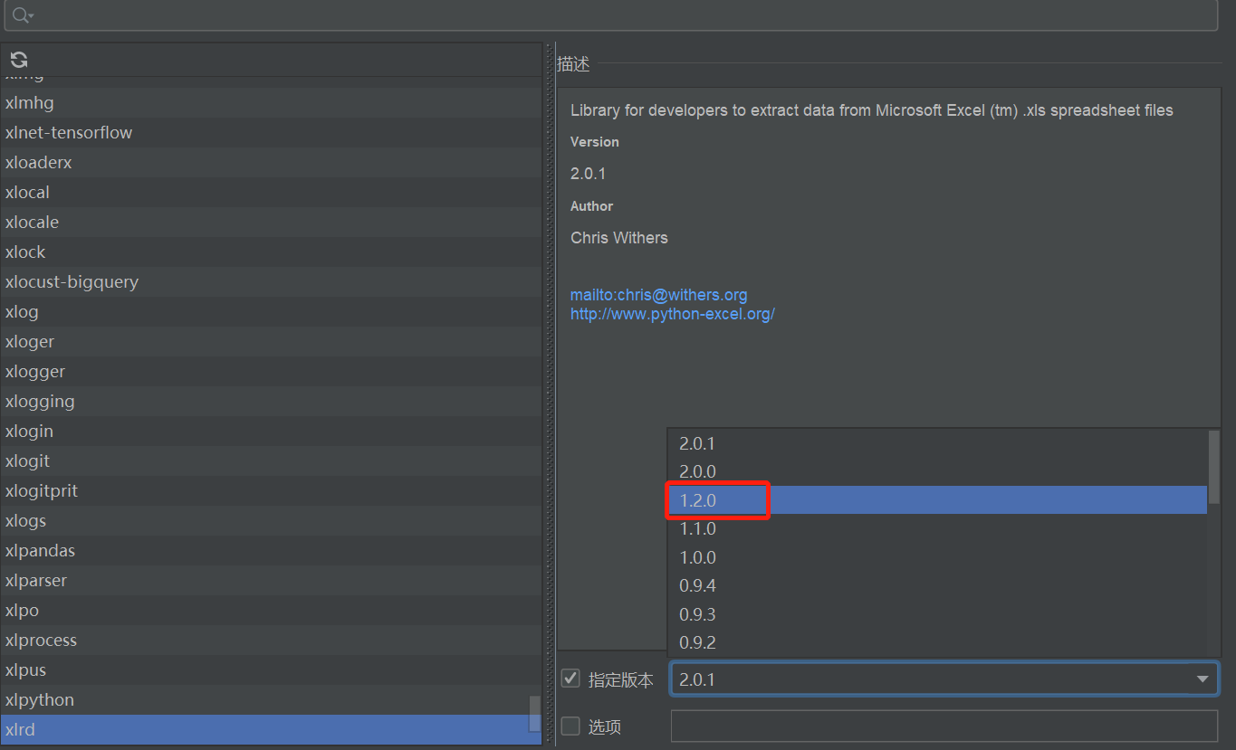Select version 0.9.2 entry
This screenshot has width=1236, height=750.
[x=937, y=642]
